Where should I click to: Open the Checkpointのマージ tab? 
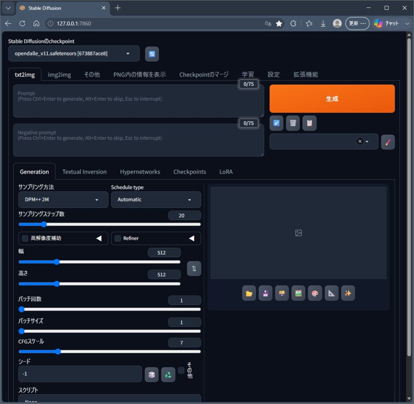(204, 75)
